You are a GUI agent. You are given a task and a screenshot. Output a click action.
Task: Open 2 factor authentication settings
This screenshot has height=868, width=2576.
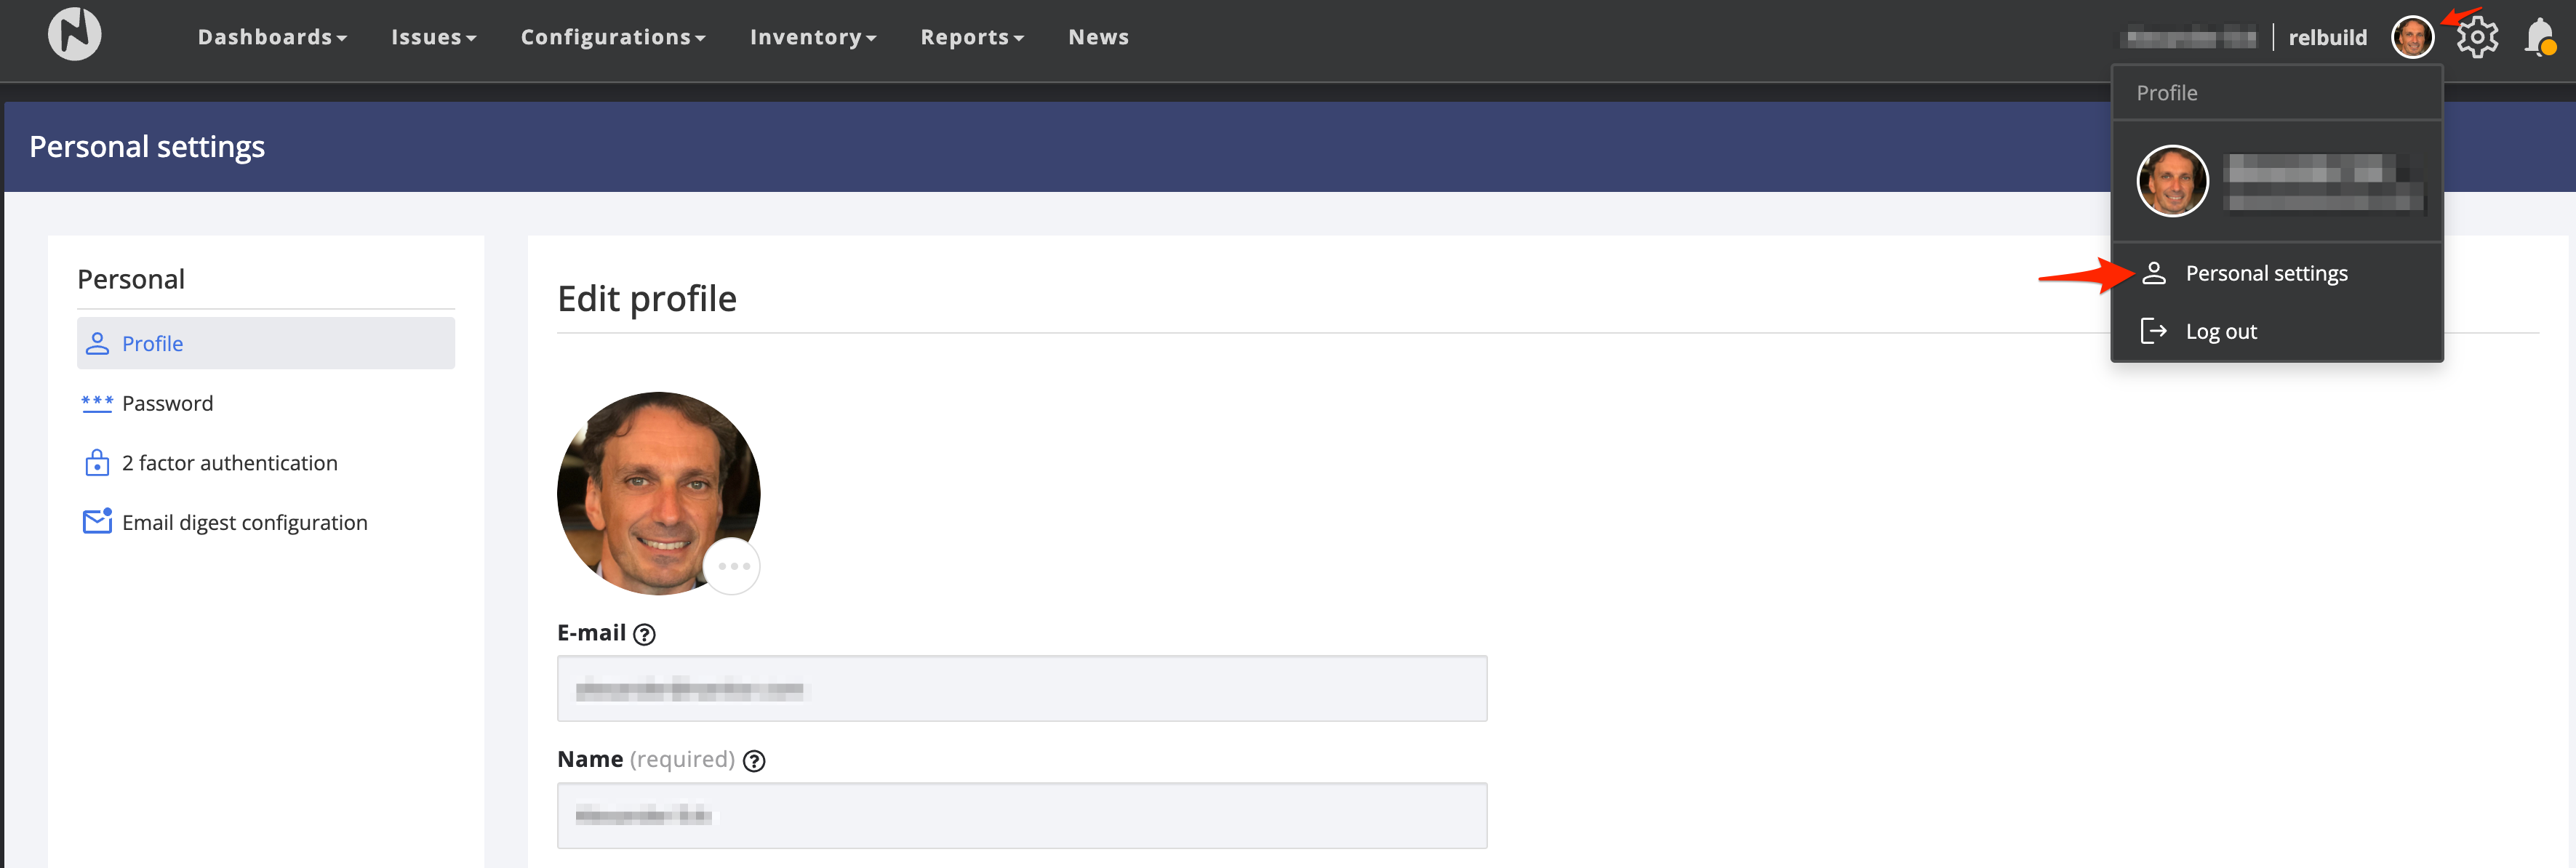(229, 463)
